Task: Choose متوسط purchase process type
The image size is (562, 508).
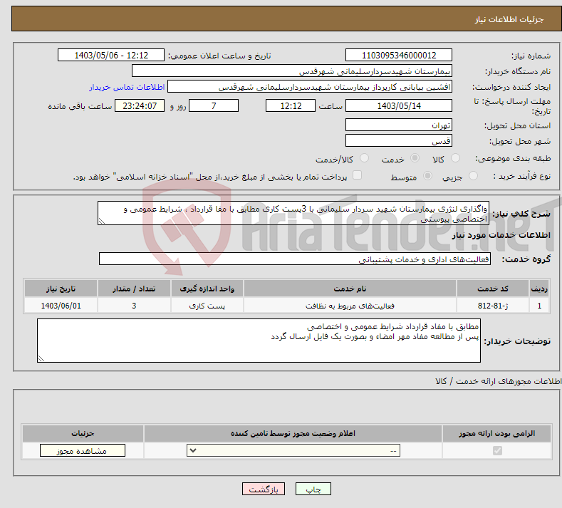Action: [x=427, y=176]
